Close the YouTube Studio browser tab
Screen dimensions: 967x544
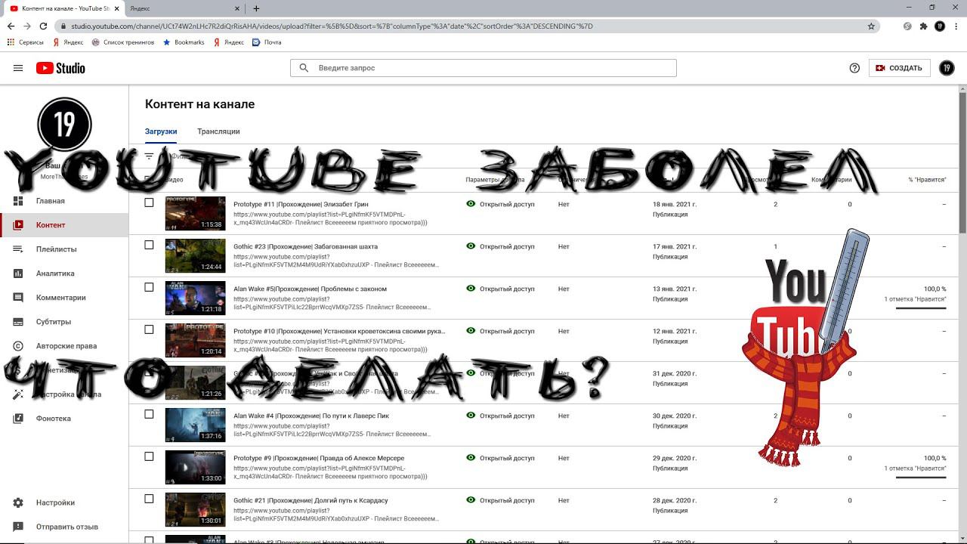point(116,8)
